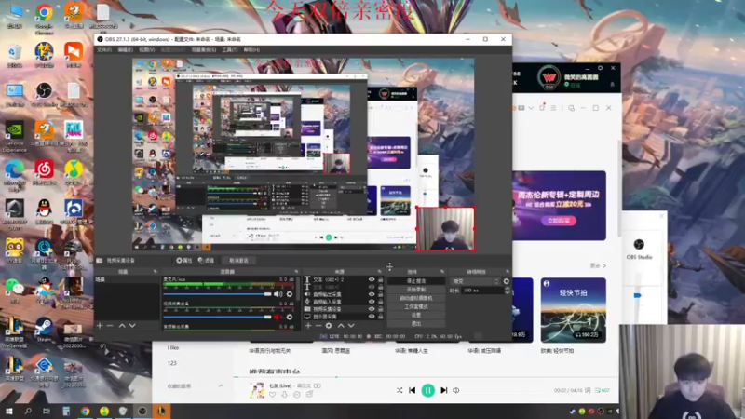
Task: Open source properties gear in Sources panel
Action: pyautogui.click(x=329, y=325)
